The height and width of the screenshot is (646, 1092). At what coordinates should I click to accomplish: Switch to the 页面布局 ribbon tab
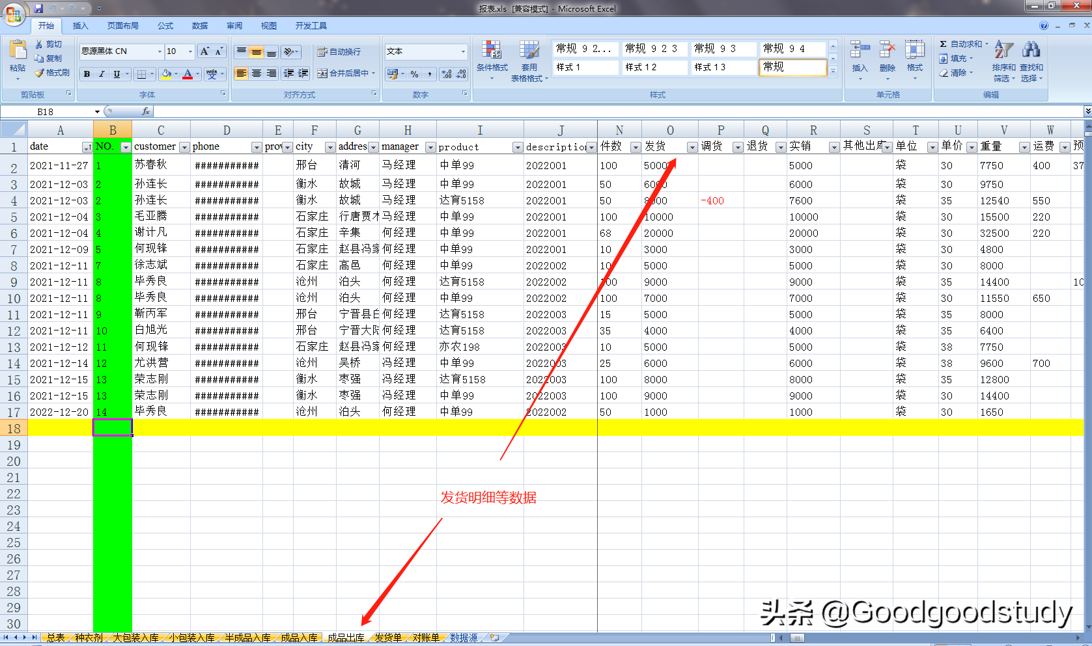click(x=123, y=26)
